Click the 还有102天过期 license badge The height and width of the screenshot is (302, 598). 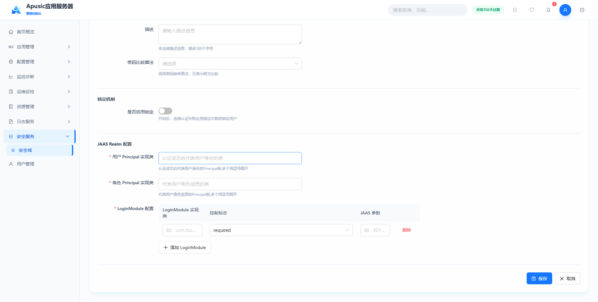click(x=488, y=10)
